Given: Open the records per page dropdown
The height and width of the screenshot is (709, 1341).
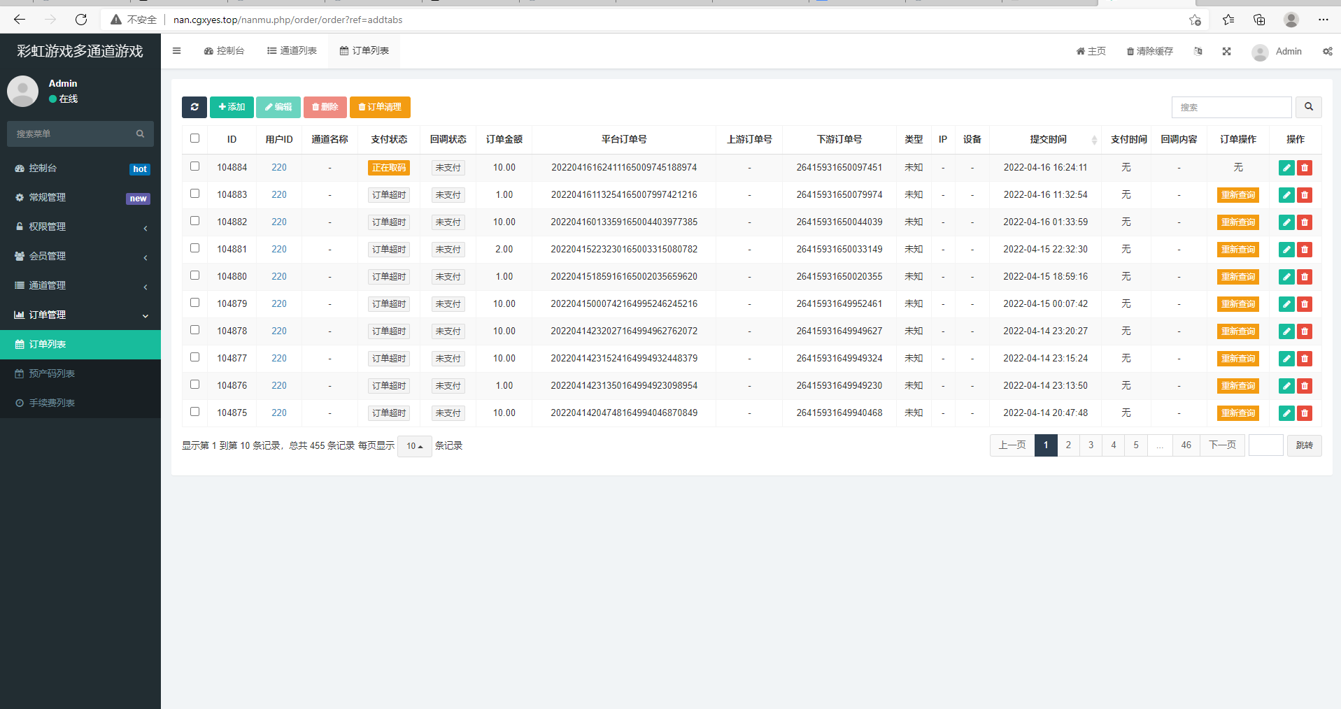Looking at the screenshot, I should pyautogui.click(x=414, y=446).
